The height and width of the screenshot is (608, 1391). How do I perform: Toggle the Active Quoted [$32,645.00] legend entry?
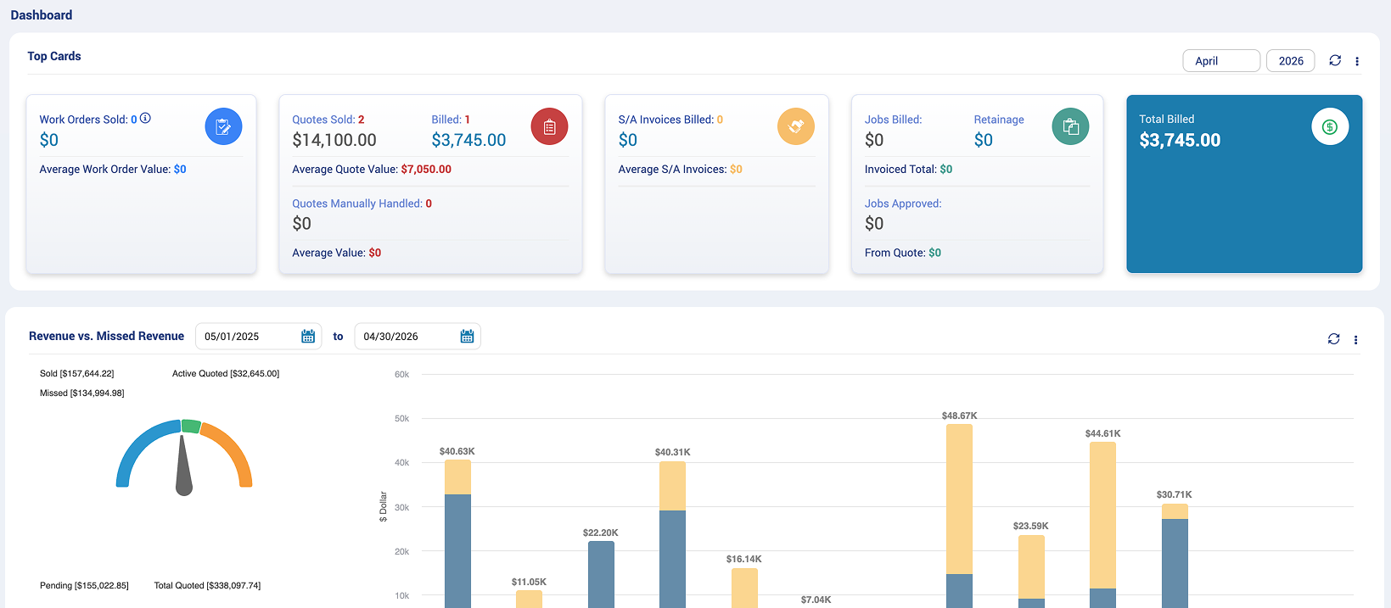coord(226,373)
